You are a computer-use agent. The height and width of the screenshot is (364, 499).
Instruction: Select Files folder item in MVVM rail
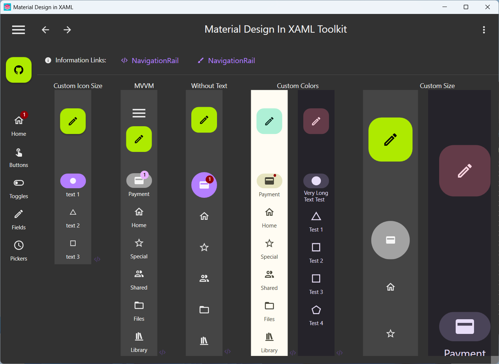139,311
